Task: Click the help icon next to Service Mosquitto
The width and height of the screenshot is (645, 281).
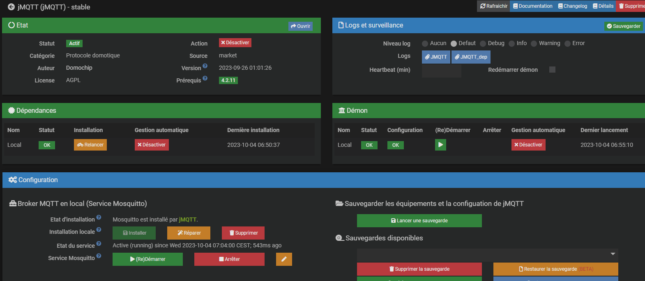Action: pyautogui.click(x=99, y=256)
